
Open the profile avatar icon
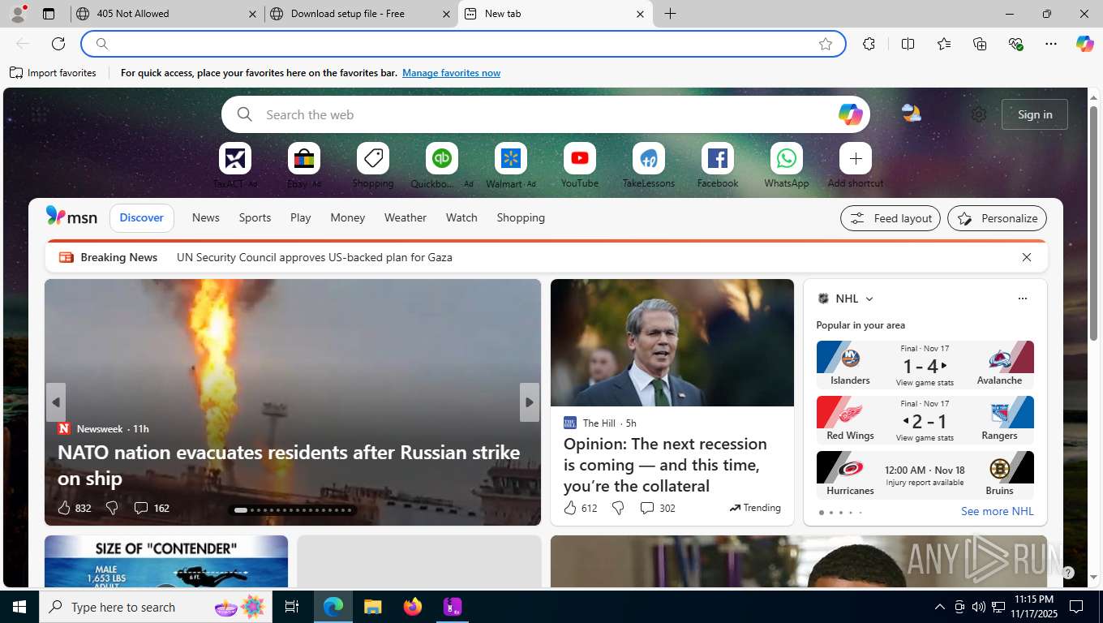[x=18, y=14]
